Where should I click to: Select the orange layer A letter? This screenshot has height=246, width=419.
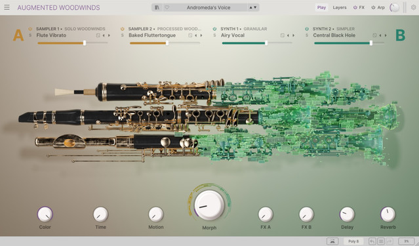[x=18, y=35]
